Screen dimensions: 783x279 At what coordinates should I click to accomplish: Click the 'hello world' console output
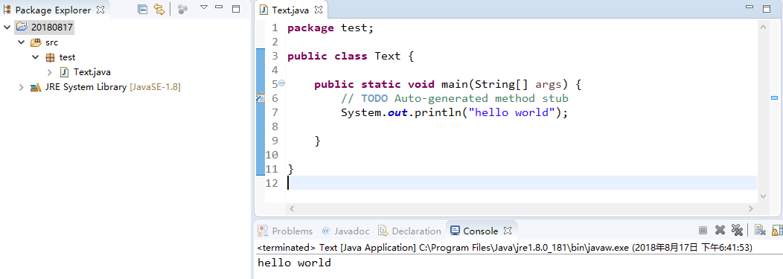294,263
